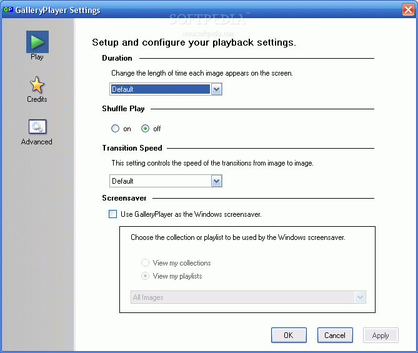Turn Shuffle Play off
The width and height of the screenshot is (418, 353).
145,129
